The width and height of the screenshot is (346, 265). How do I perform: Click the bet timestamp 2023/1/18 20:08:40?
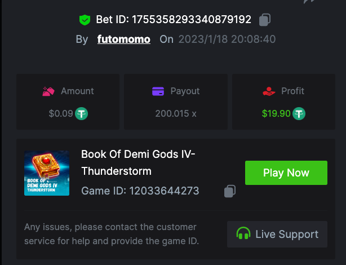(x=227, y=39)
